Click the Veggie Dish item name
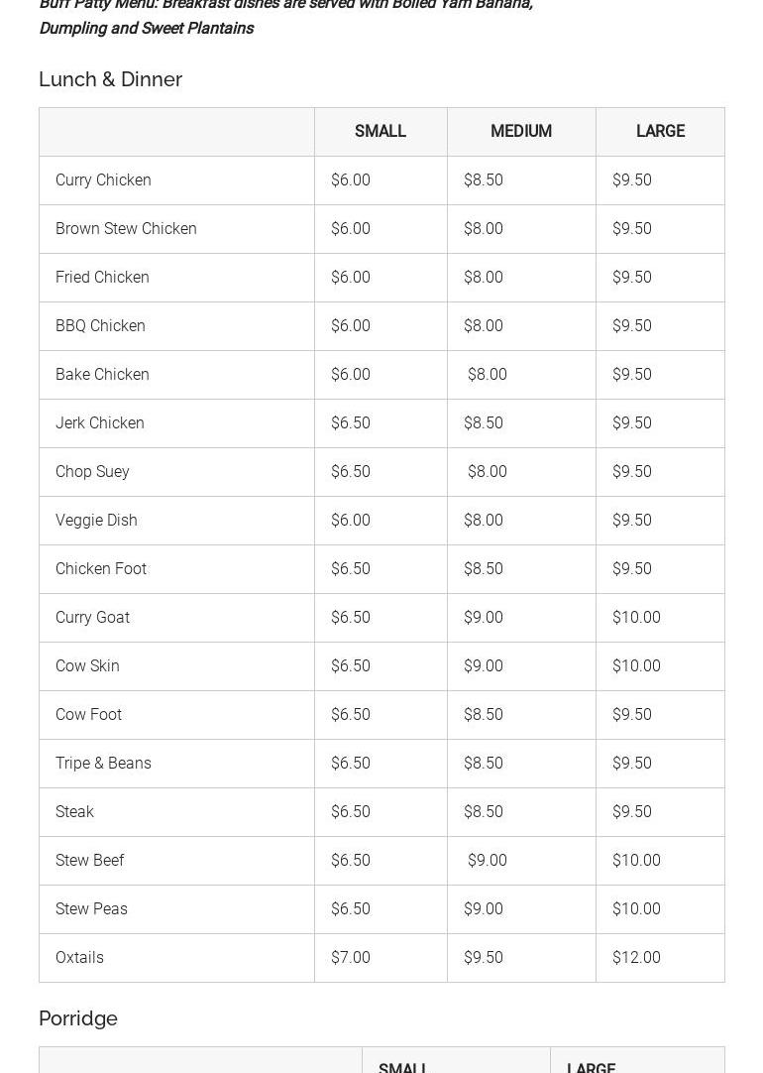Viewport: 763px width, 1073px height. (x=96, y=520)
